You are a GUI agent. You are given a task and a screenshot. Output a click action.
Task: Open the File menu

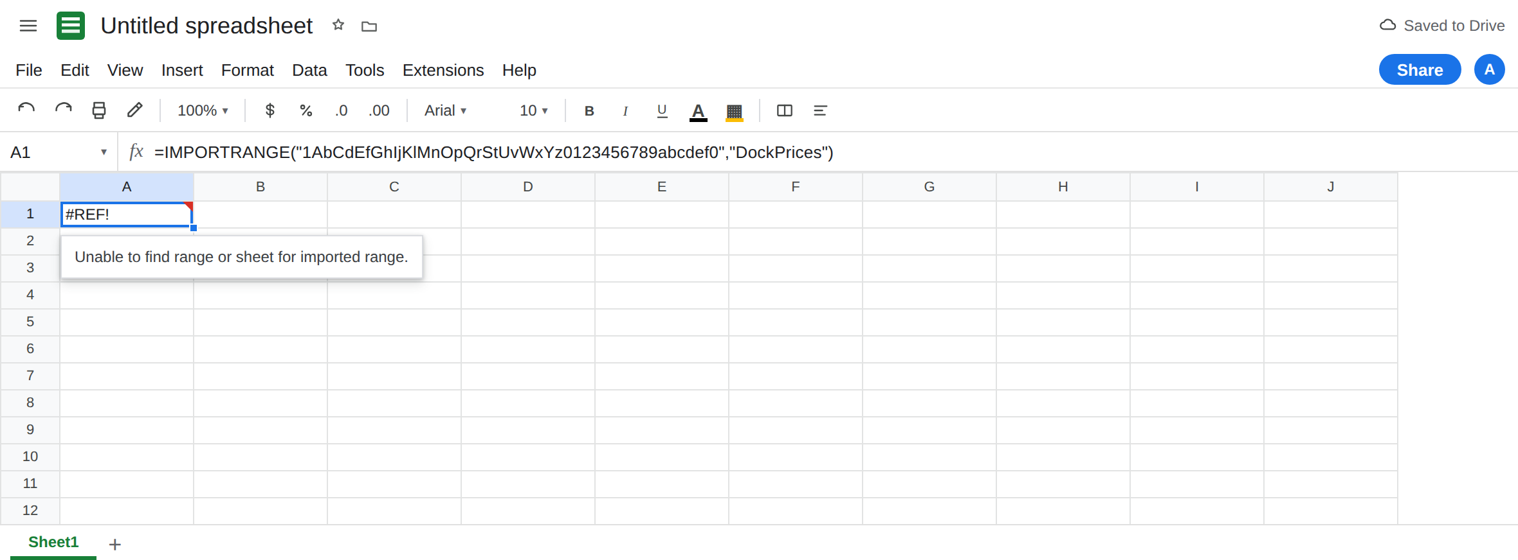[x=29, y=70]
